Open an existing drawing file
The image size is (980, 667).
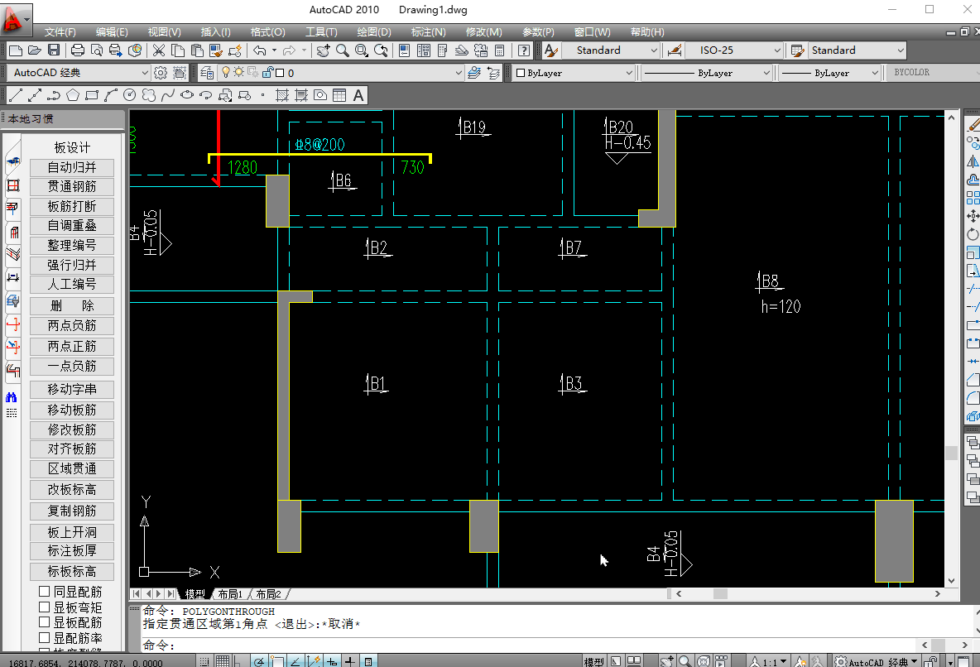[35, 50]
